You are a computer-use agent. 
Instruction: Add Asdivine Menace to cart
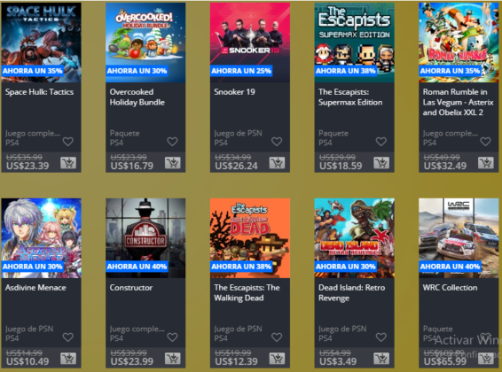pos(68,359)
